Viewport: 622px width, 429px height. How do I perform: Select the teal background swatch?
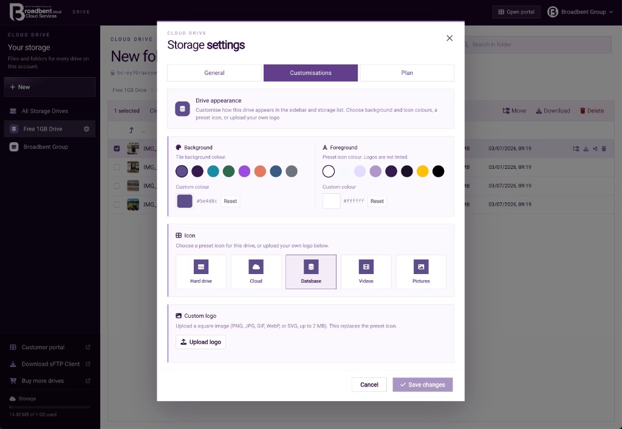(x=213, y=171)
